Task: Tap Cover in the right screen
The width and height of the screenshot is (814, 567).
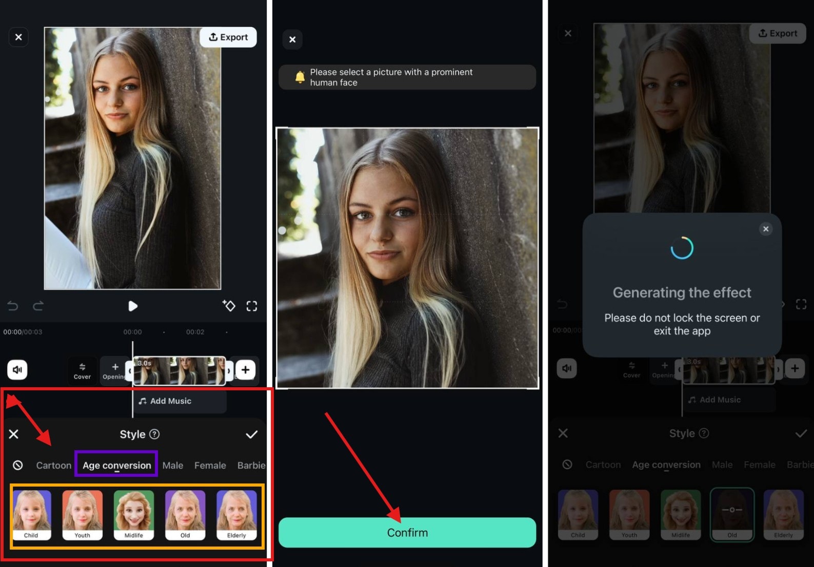Action: click(x=631, y=369)
